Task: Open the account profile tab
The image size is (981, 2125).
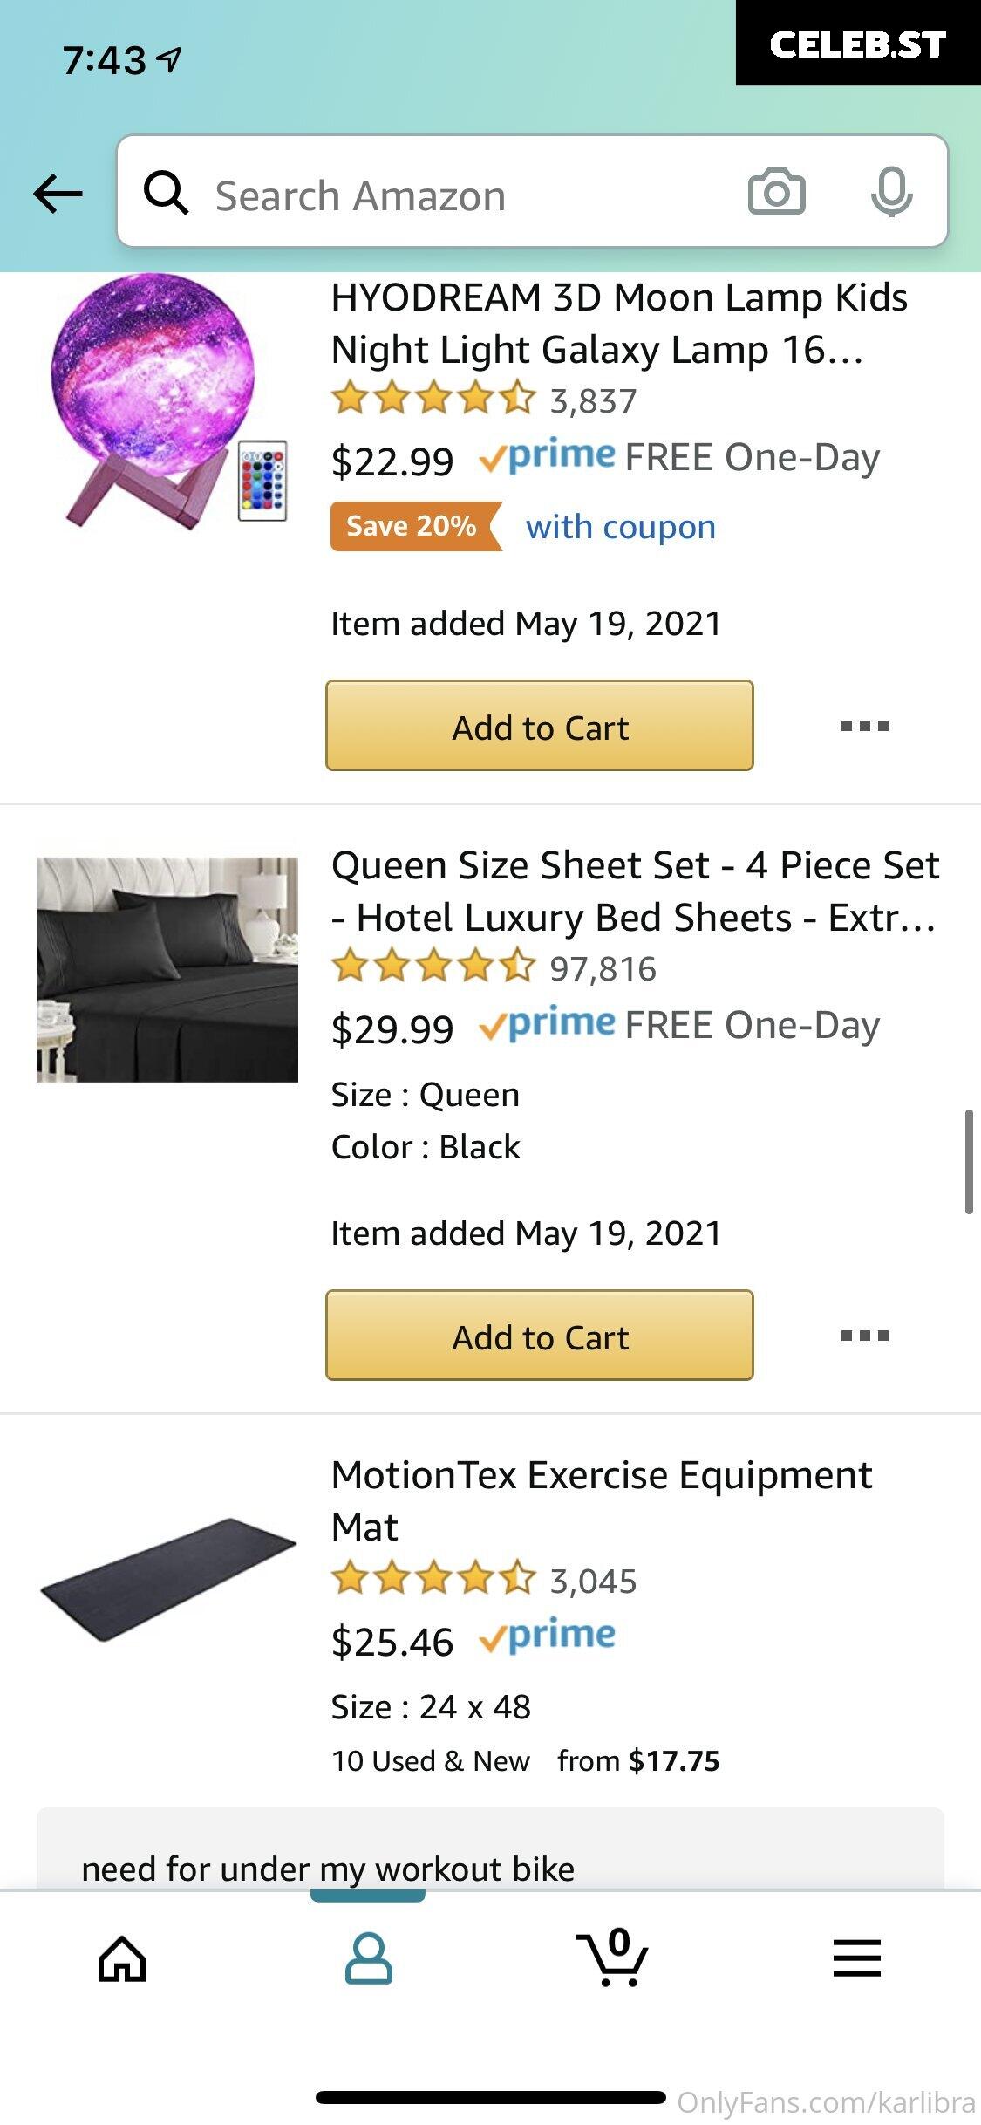Action: tap(368, 1958)
